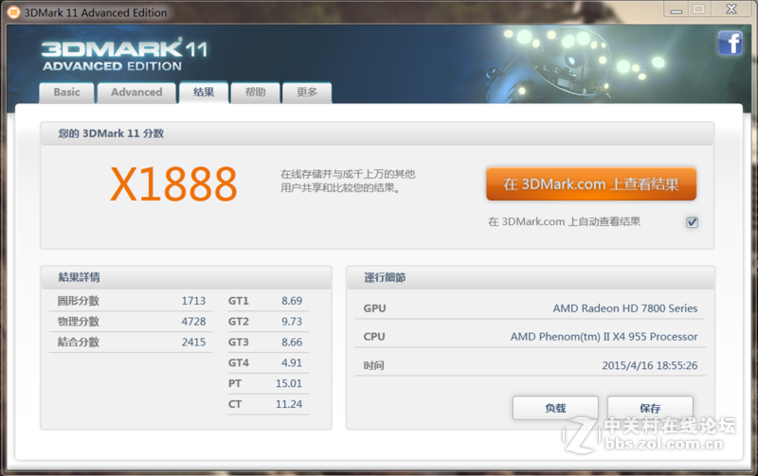Click the 3DMark app icon in title bar
Screen dimensions: 758x476
tap(13, 12)
